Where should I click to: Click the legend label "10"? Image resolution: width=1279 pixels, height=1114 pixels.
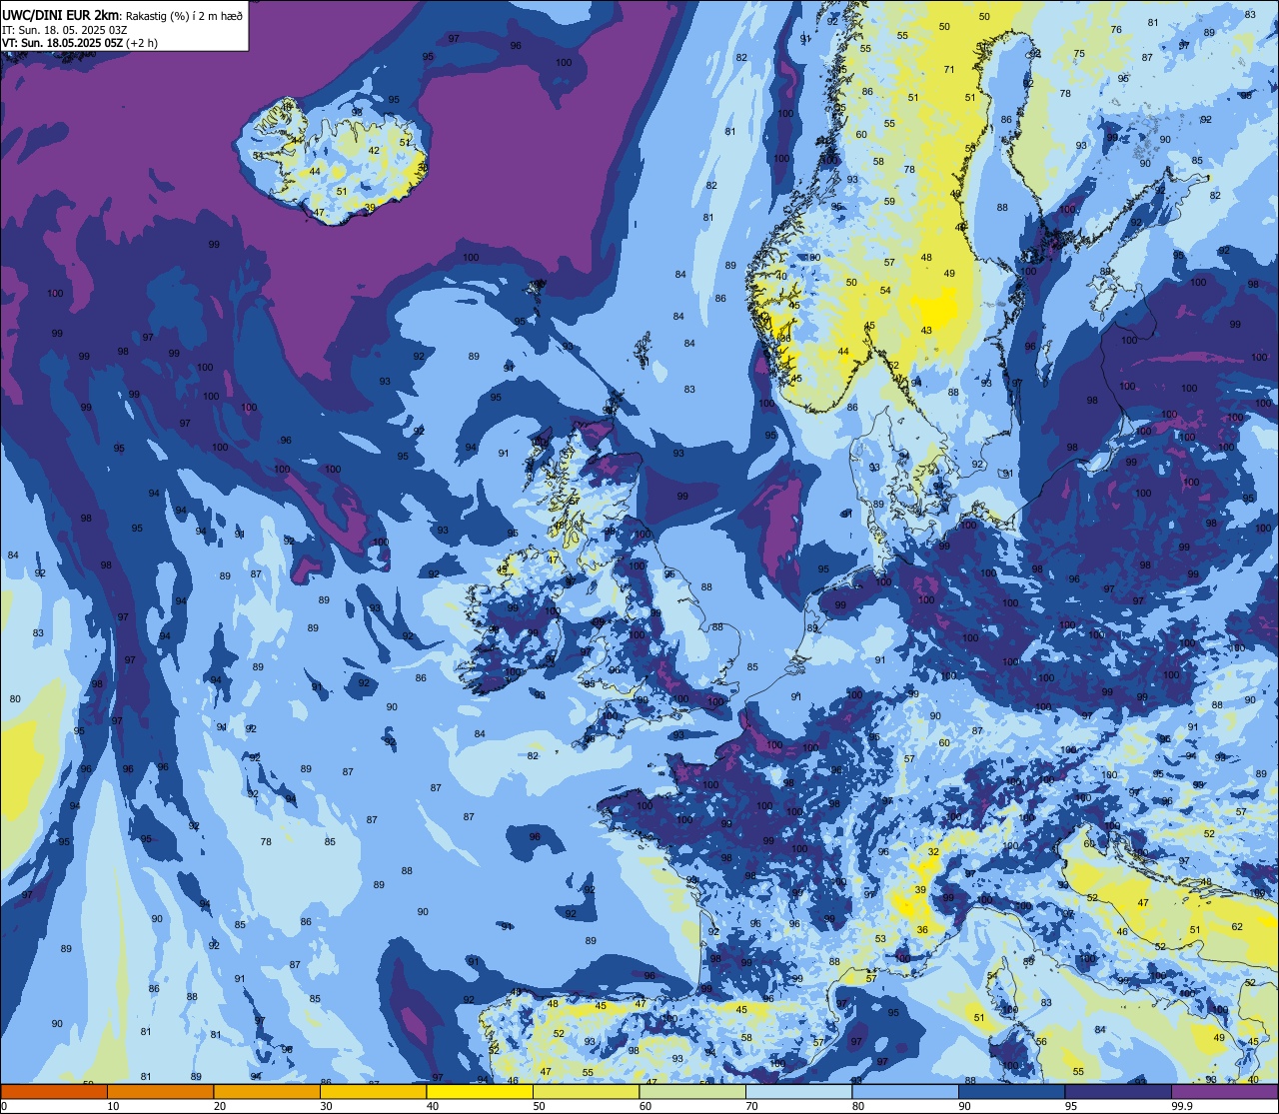click(113, 1106)
